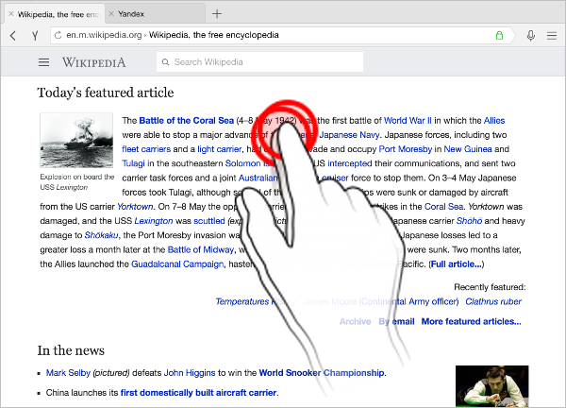566x408 pixels.
Task: Follow the intercepted link
Action: (x=350, y=163)
